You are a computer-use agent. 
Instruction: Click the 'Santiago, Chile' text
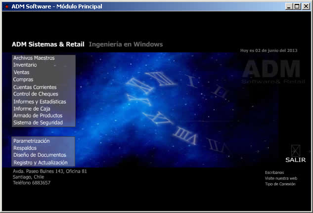pyautogui.click(x=28, y=177)
